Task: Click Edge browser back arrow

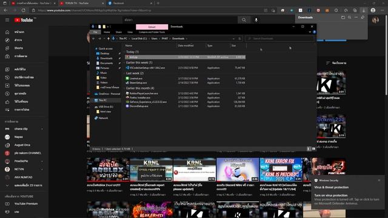Action: tap(5, 10)
